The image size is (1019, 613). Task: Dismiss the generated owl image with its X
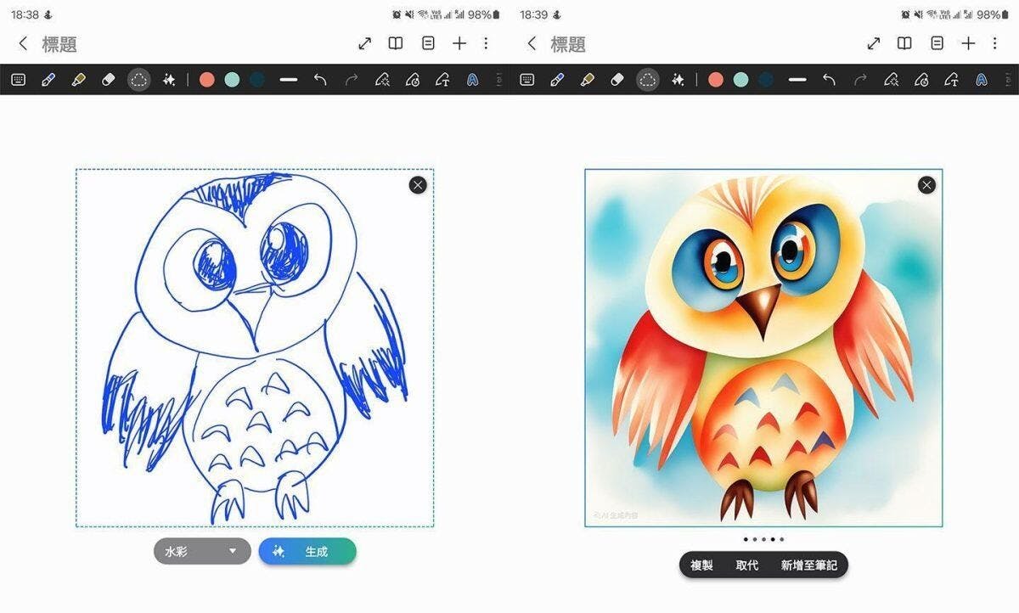pyautogui.click(x=926, y=185)
